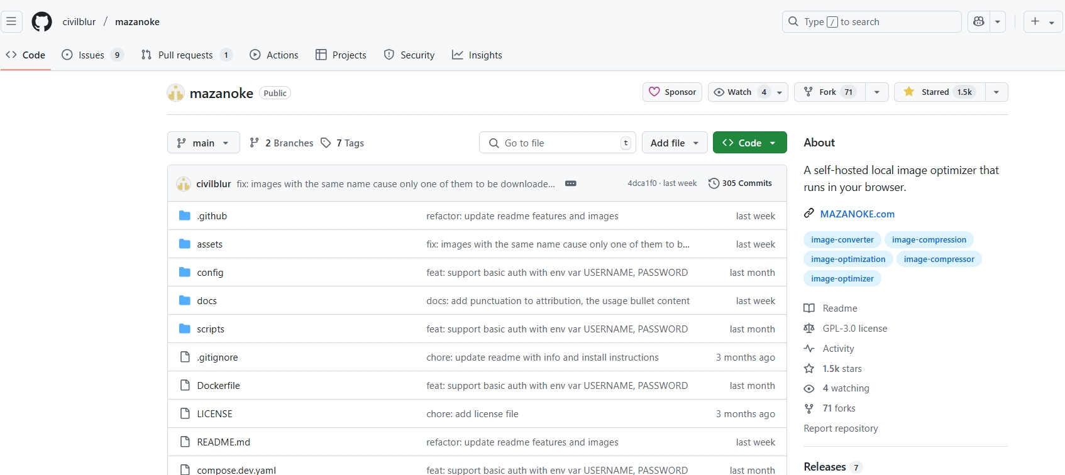Fork the repository

[830, 92]
